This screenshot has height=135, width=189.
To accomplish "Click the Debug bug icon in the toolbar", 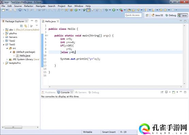I will coord(107,10).
